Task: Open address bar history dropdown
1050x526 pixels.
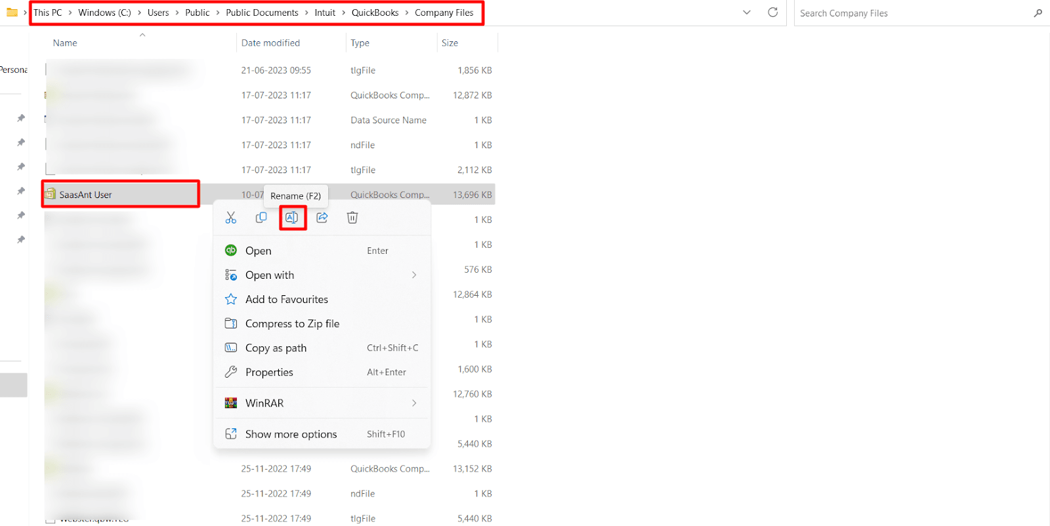Action: click(747, 12)
